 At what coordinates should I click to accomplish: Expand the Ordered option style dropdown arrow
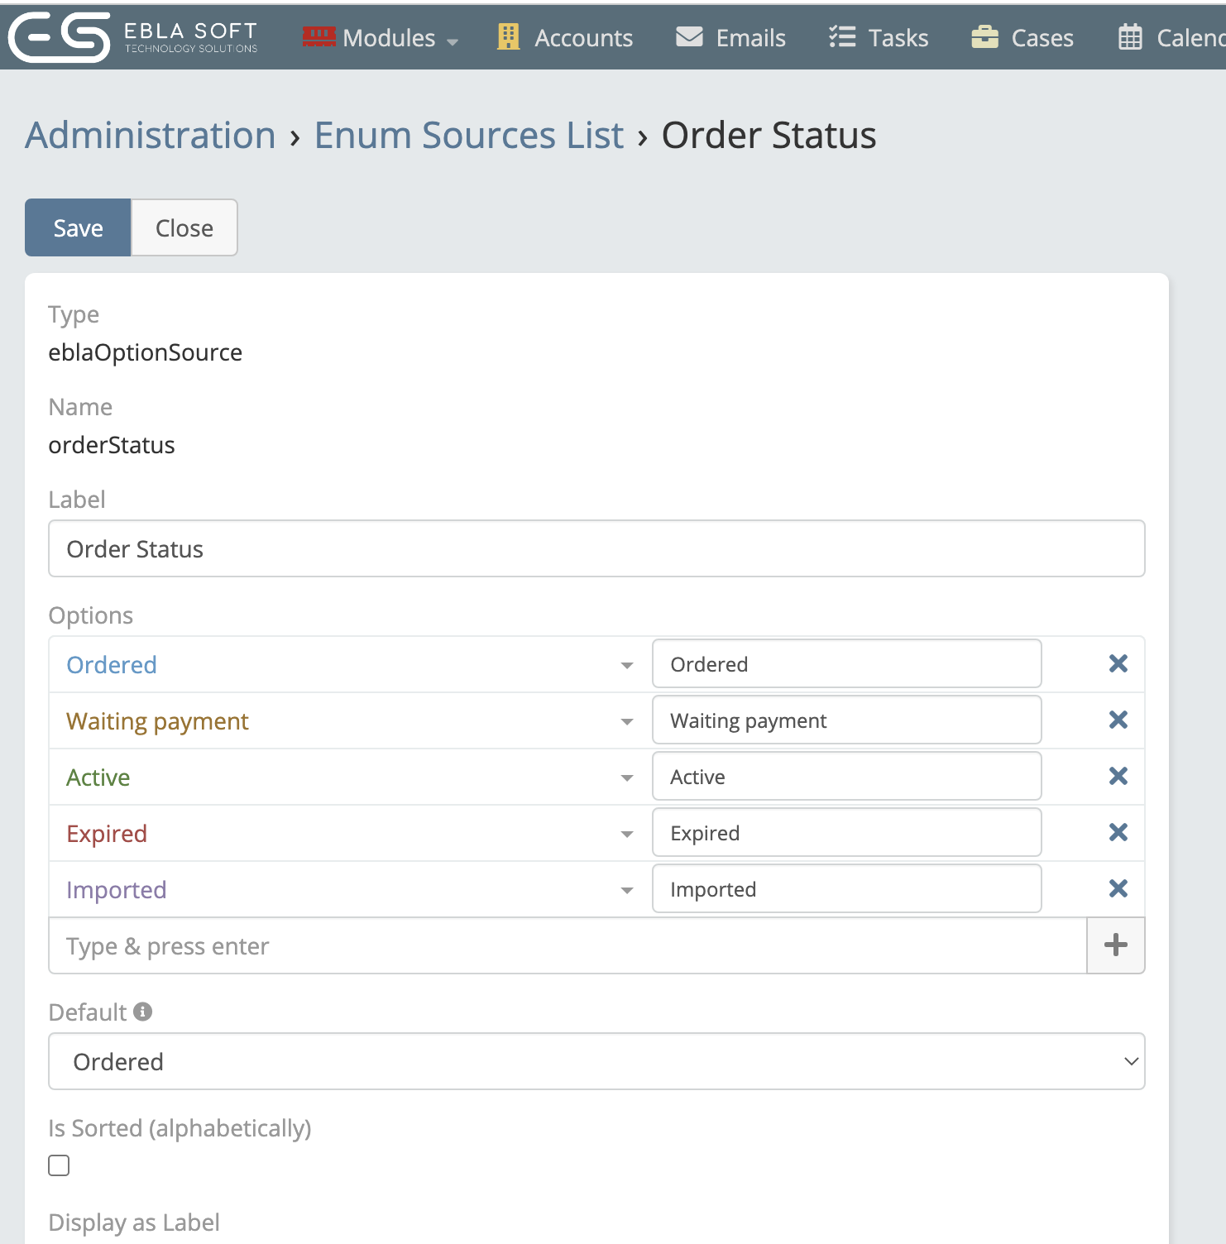tap(626, 665)
